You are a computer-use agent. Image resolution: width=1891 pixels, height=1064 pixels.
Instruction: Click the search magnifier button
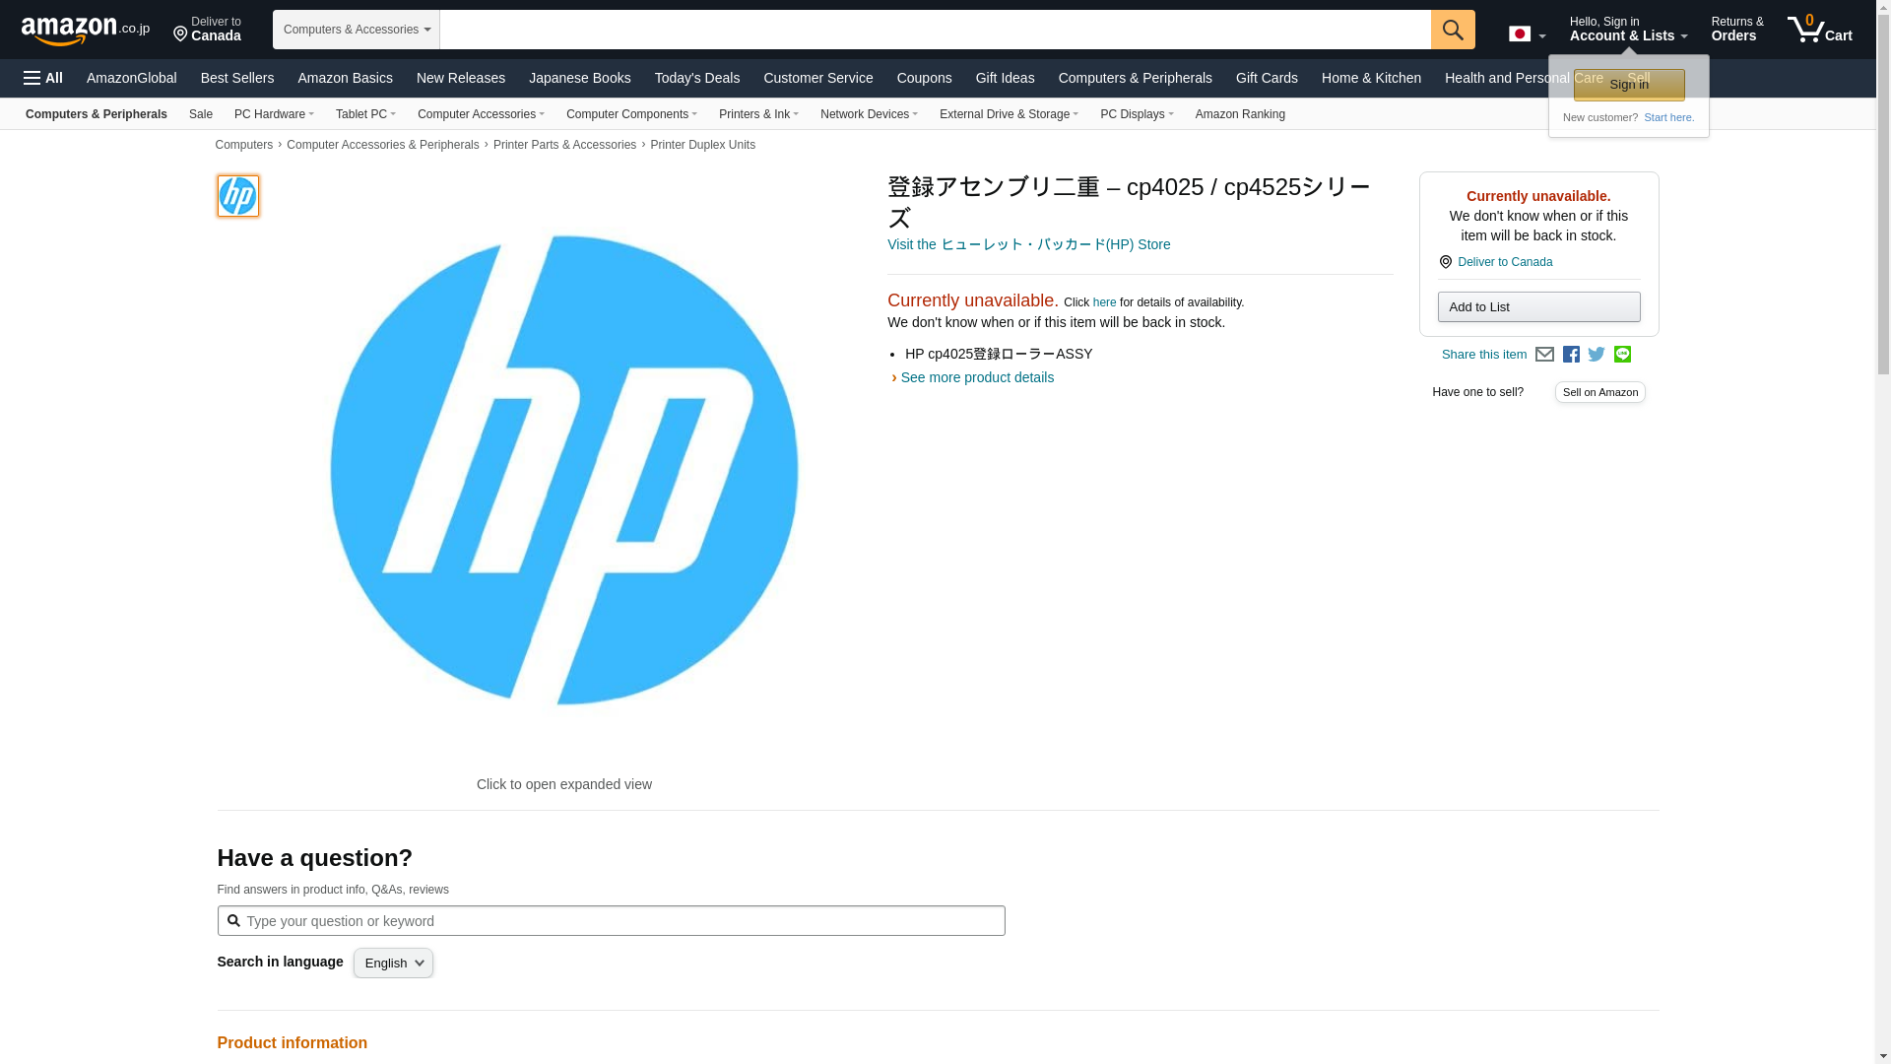1452,30
